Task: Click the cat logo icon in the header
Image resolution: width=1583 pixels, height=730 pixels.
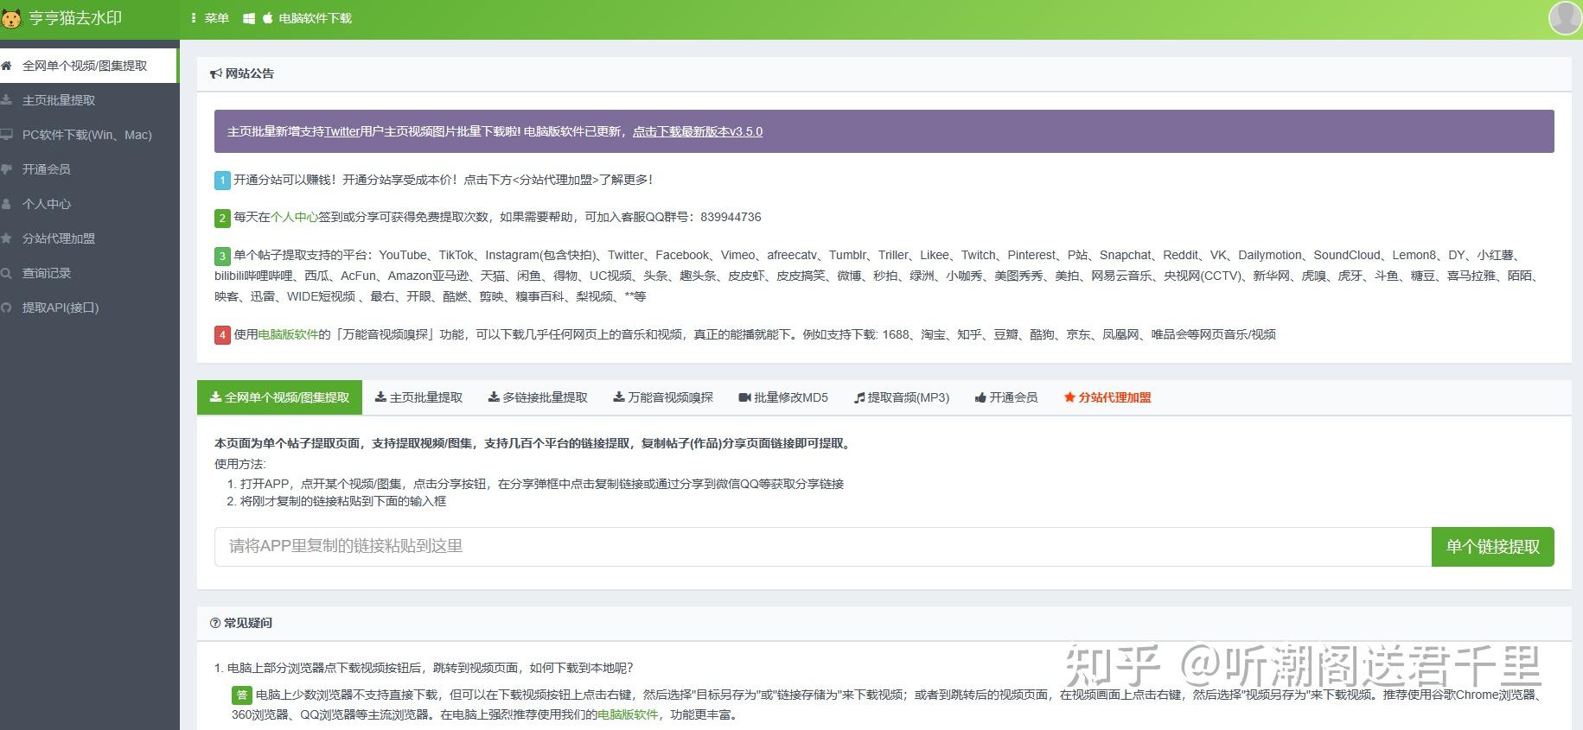Action: click(x=11, y=18)
